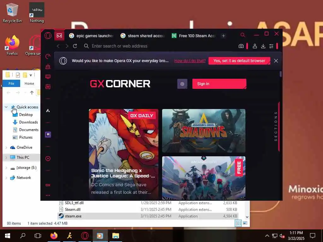The width and height of the screenshot is (323, 242).
Task: Go forward with the browser forward arrow
Action: [x=67, y=46]
